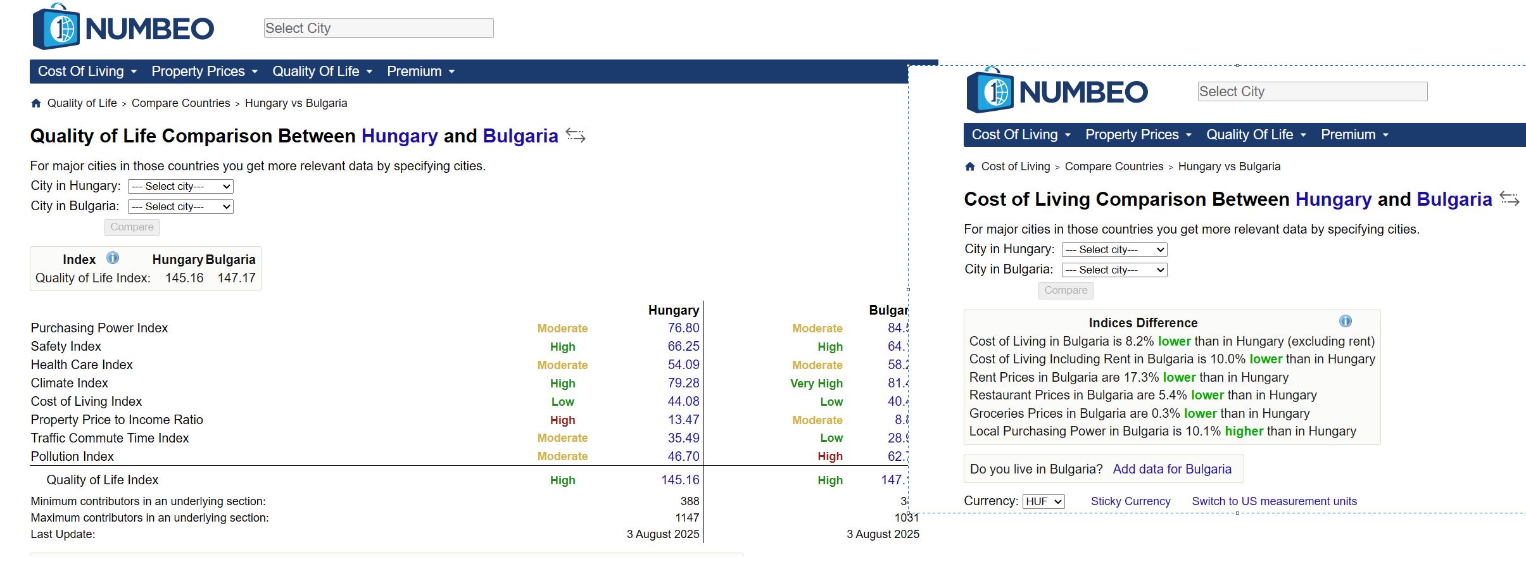Open Property Prices menu on left page

coord(205,72)
